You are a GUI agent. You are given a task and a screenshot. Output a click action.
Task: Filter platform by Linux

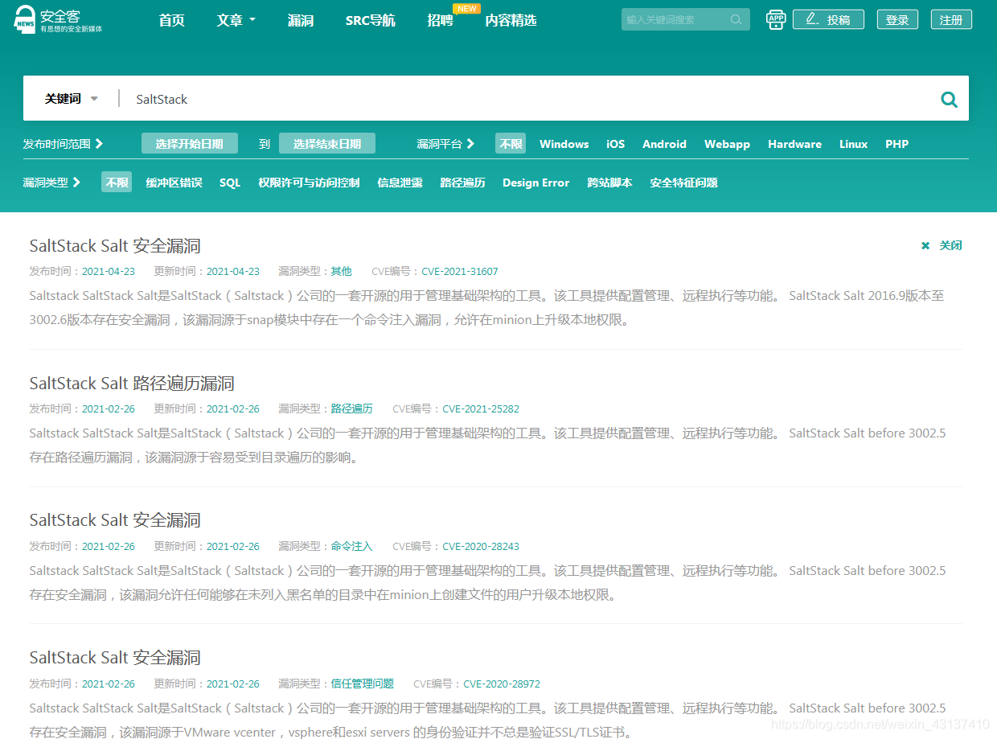click(x=853, y=144)
